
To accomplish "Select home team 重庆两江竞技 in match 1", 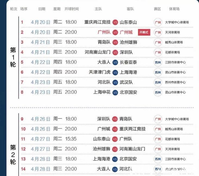I will coord(97,22).
